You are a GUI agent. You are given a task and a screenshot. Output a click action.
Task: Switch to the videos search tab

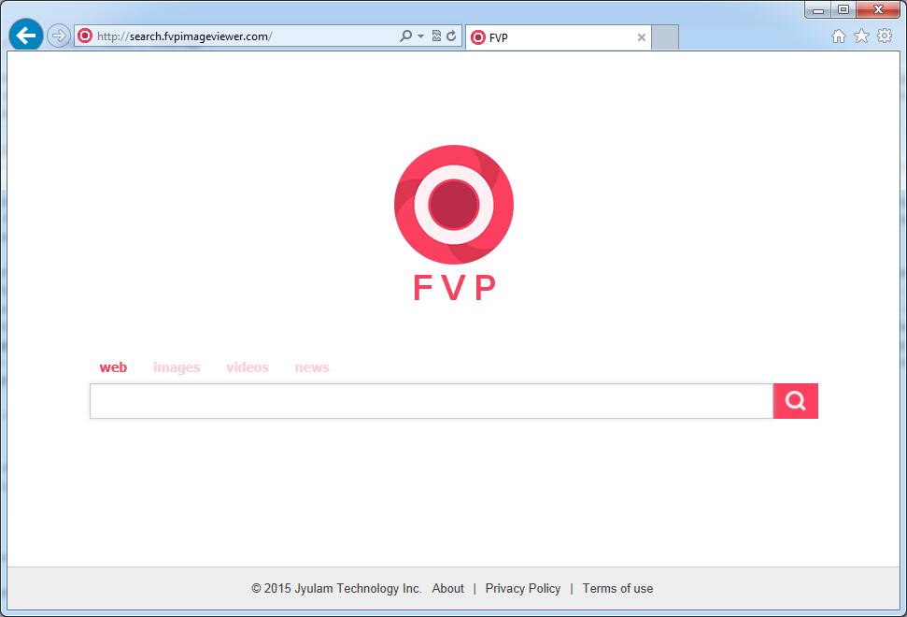pyautogui.click(x=248, y=367)
